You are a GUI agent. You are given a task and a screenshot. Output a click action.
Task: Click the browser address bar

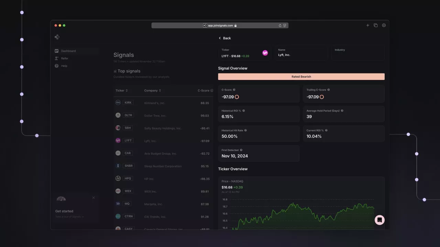[x=220, y=25]
